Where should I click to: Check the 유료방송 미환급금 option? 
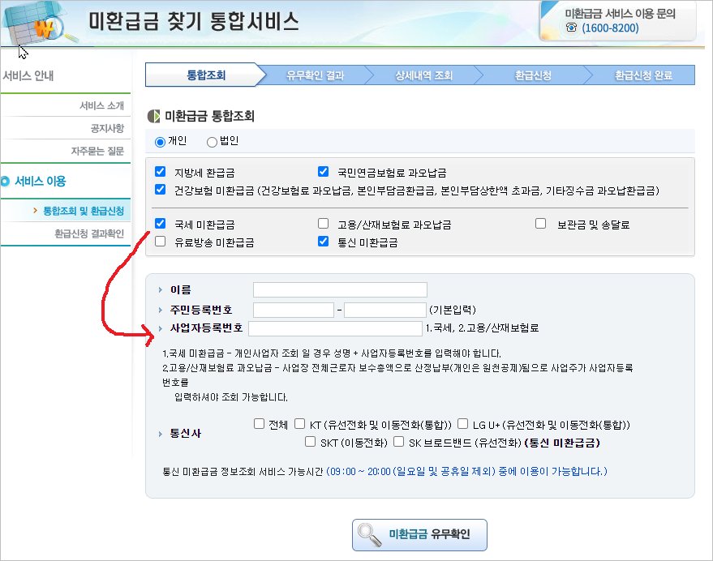click(160, 242)
